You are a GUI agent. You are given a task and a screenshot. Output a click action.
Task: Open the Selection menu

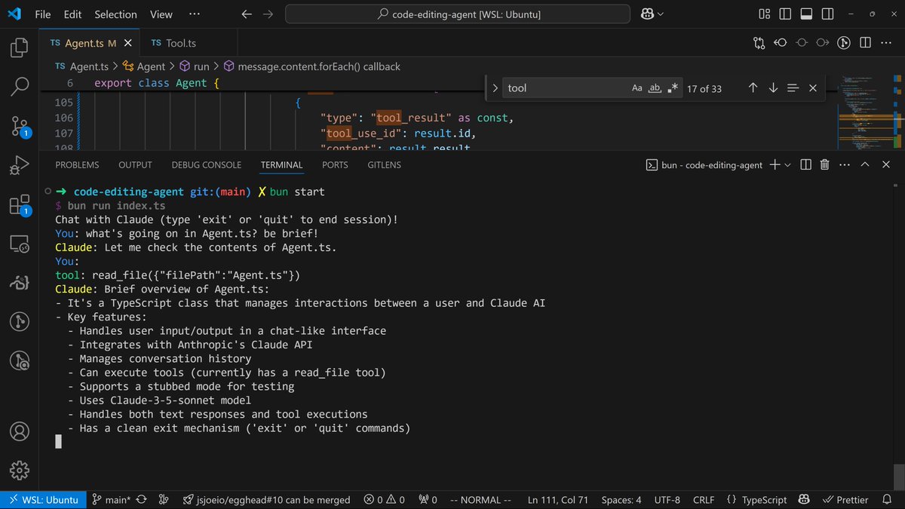116,14
